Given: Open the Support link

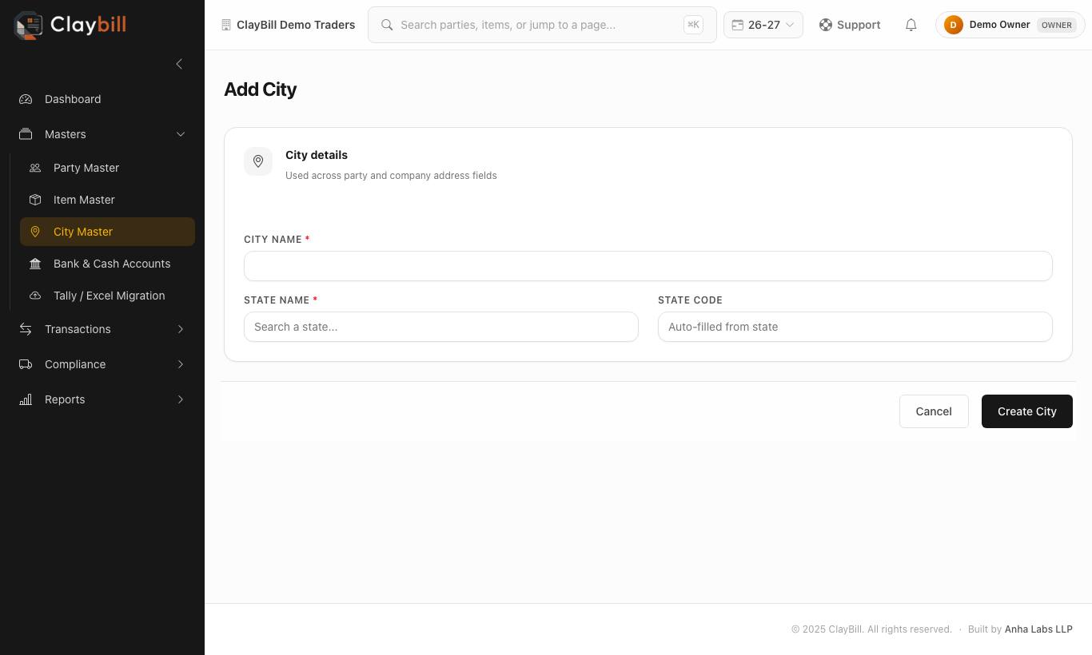Looking at the screenshot, I should click(x=850, y=25).
